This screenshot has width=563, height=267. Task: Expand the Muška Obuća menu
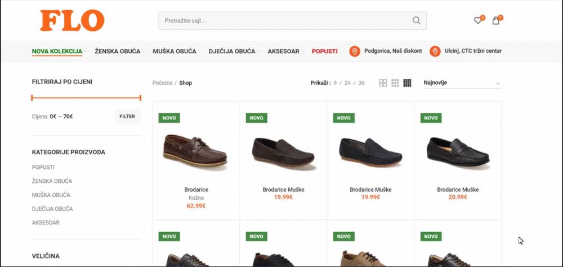click(177, 51)
